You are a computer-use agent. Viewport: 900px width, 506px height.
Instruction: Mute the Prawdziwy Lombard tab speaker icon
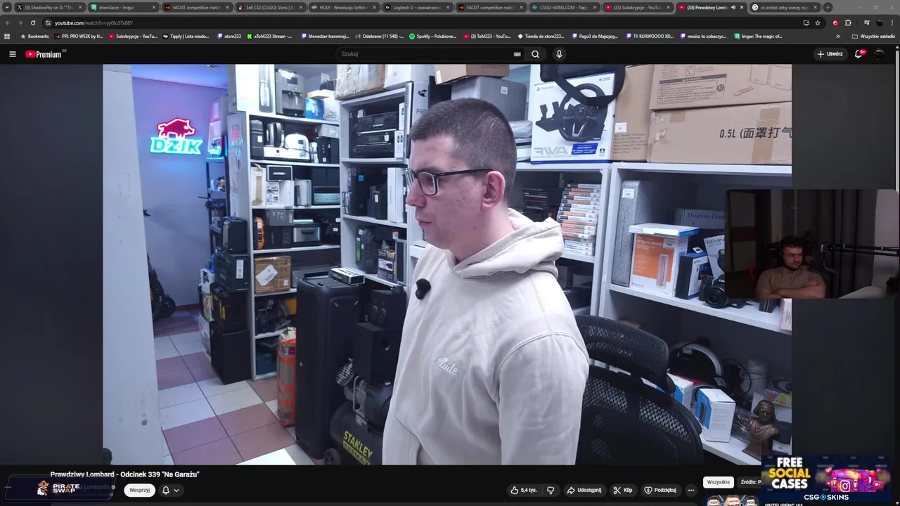pos(733,7)
